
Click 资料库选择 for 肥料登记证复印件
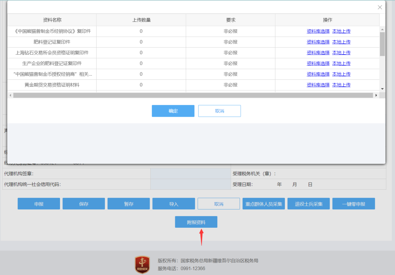(318, 42)
